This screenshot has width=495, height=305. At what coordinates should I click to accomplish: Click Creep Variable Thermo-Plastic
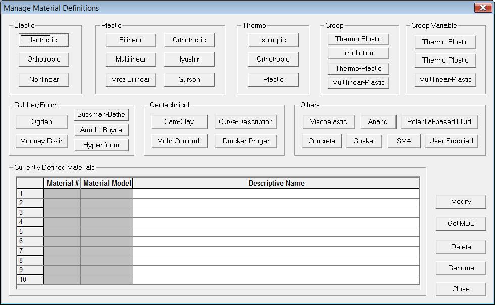pos(445,60)
